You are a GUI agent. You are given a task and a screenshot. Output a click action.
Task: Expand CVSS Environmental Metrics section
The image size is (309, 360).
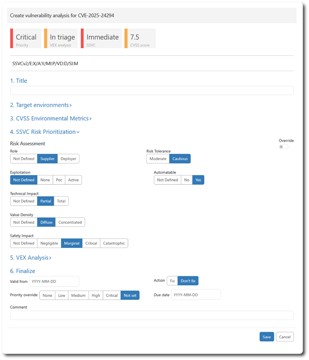pos(51,118)
